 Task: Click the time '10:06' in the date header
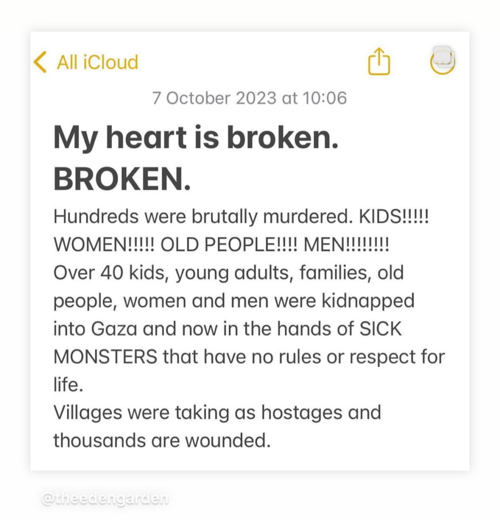tap(324, 98)
